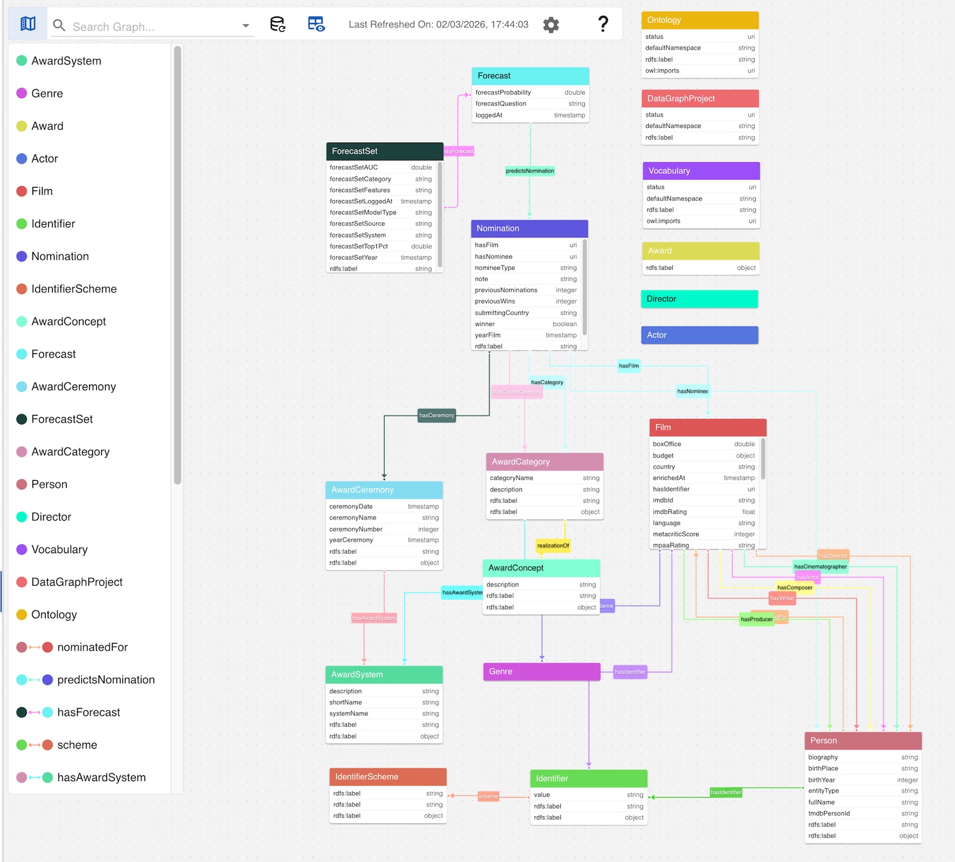Open the Search Graph dropdown arrow
The height and width of the screenshot is (862, 955).
pos(245,27)
